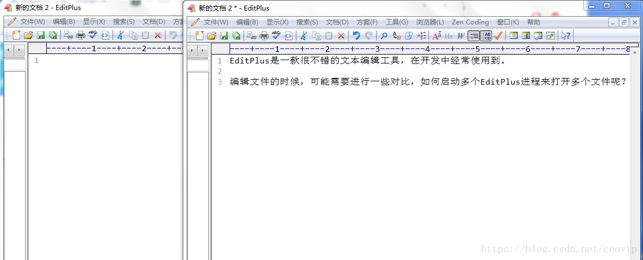The width and height of the screenshot is (643, 260).
Task: Toggle the line numbers 1AB 2CD button
Action: coord(486,36)
